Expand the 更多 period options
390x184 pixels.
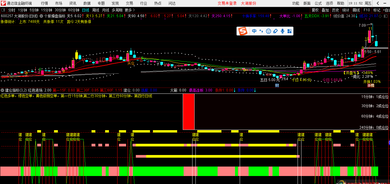tap(130, 10)
